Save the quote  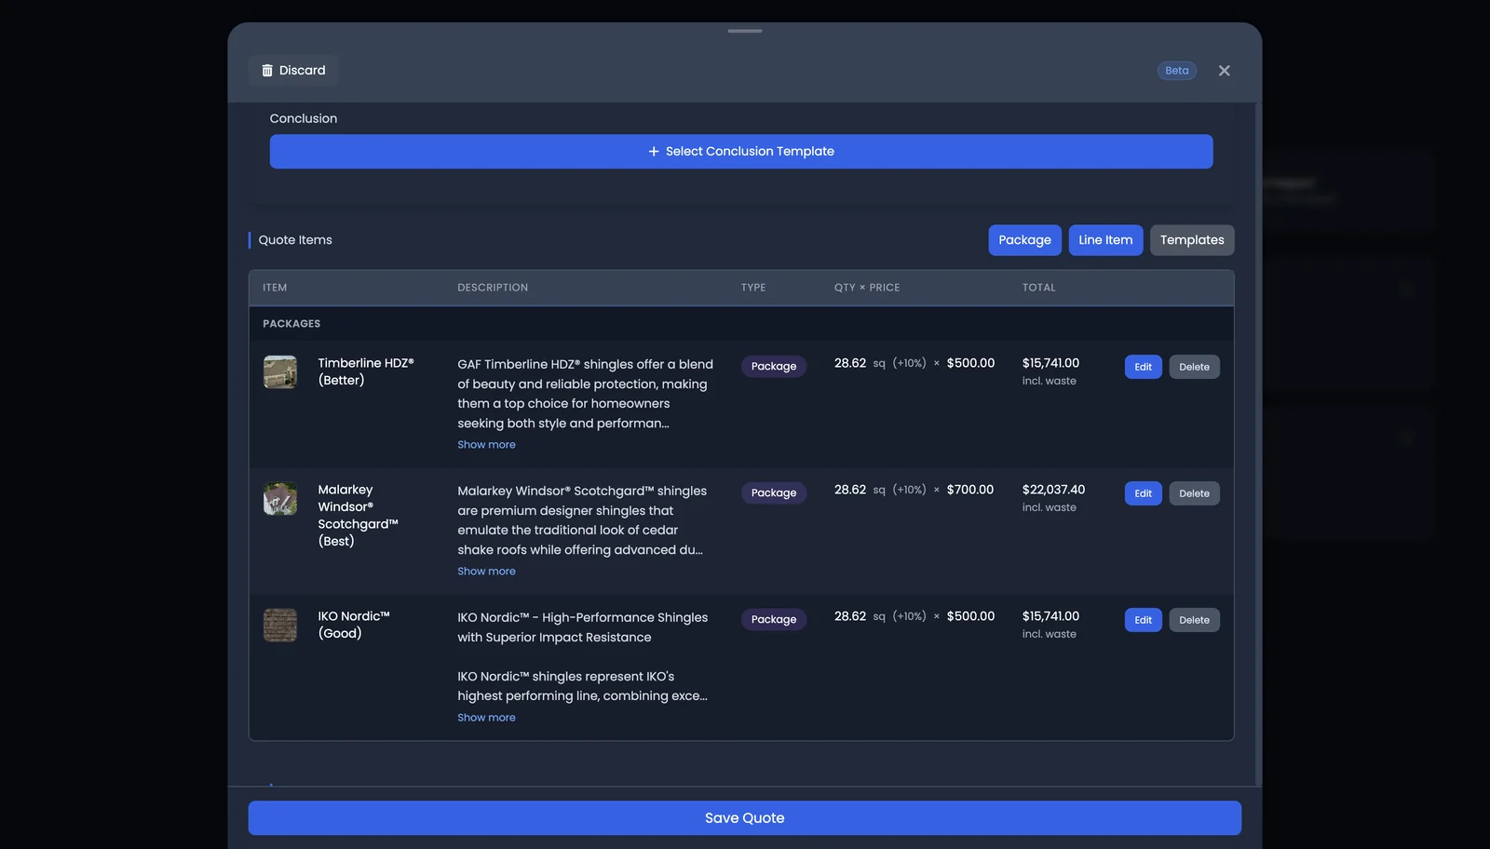pyautogui.click(x=744, y=818)
